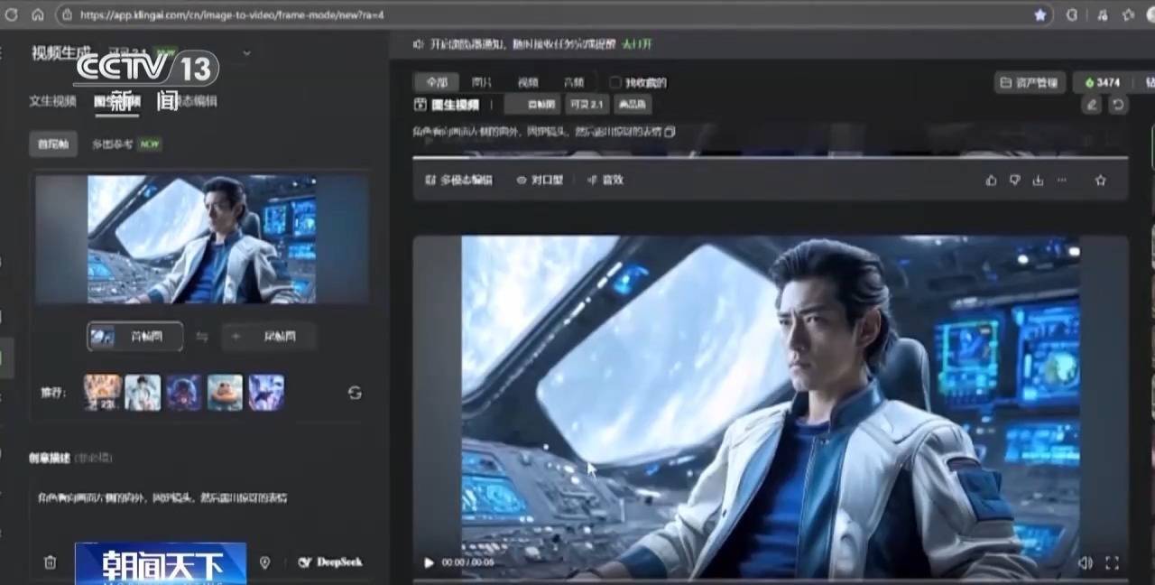Open the more options menu on the result

(x=1061, y=180)
